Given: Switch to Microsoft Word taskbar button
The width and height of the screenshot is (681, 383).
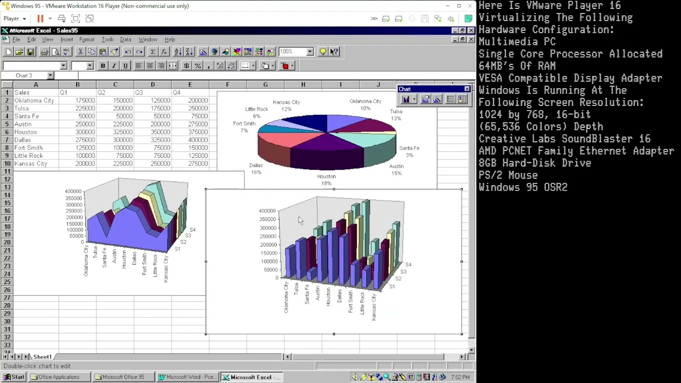Looking at the screenshot, I should tap(187, 377).
